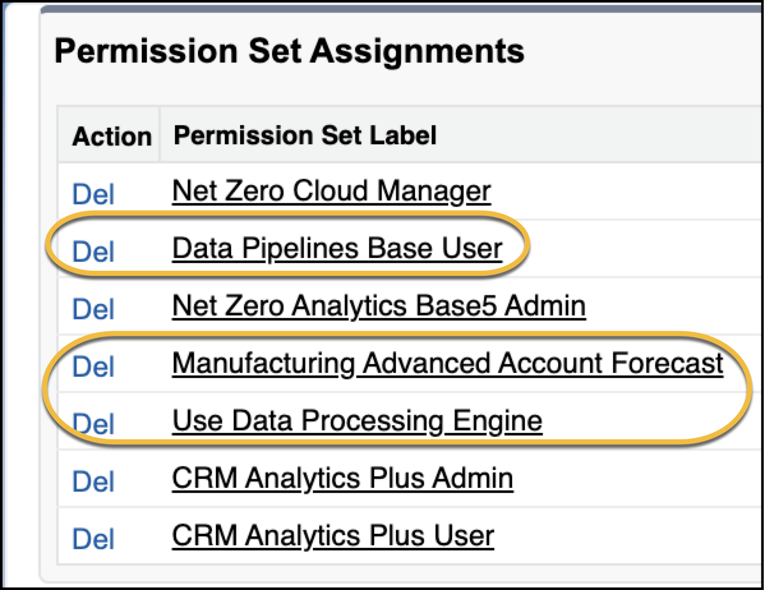Screen dimensions: 765x590
Task: Open the CRM Analytics Plus Admin permission set
Action: point(342,478)
